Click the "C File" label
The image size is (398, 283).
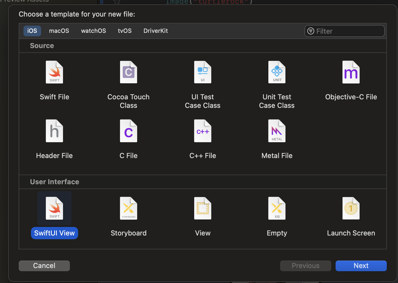[x=129, y=156]
